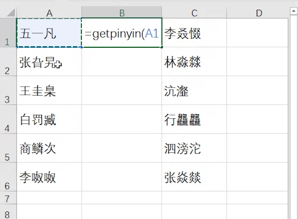Click empty cell A7
This screenshot has width=298, height=219.
49,198
